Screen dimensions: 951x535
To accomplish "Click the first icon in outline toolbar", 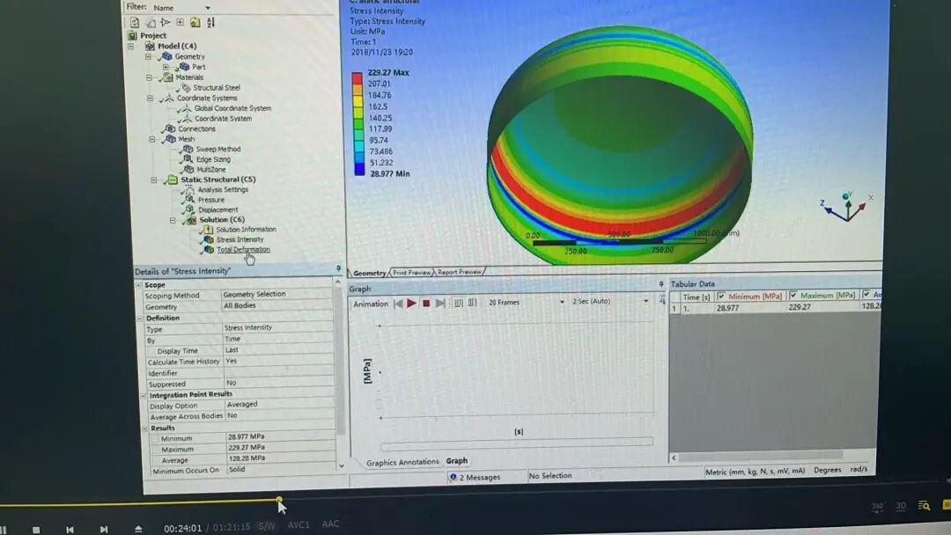I will tap(135, 22).
